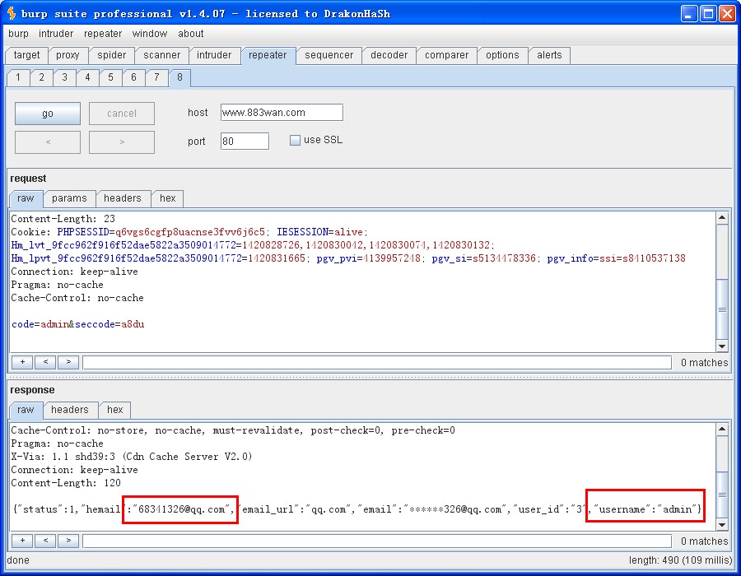Select the request raw tab

26,199
